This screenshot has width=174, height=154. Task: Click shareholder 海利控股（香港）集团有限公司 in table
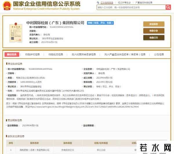coord(31,150)
